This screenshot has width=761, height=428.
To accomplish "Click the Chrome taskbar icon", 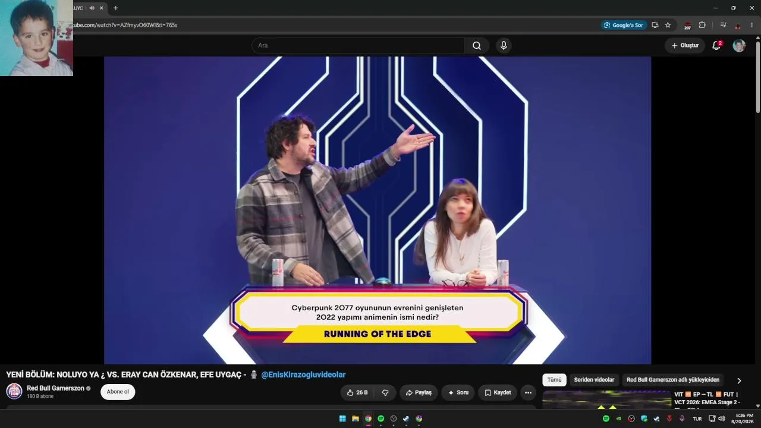I will (368, 418).
